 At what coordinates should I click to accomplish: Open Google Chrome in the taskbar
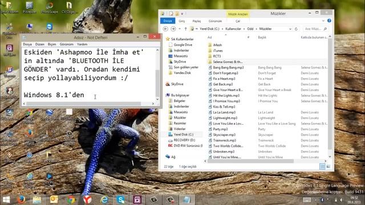71,200
